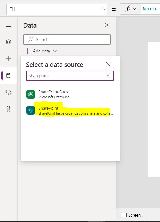160x222 pixels.
Task: Select SharePoint Sites Microsoft Dataverse entry
Action: pos(70,94)
